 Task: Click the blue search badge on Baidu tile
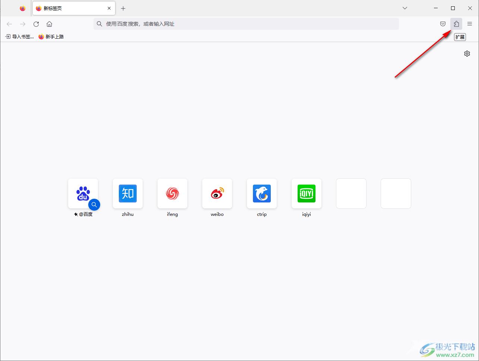(x=94, y=205)
